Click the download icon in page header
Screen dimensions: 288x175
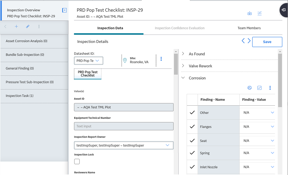coord(250,13)
